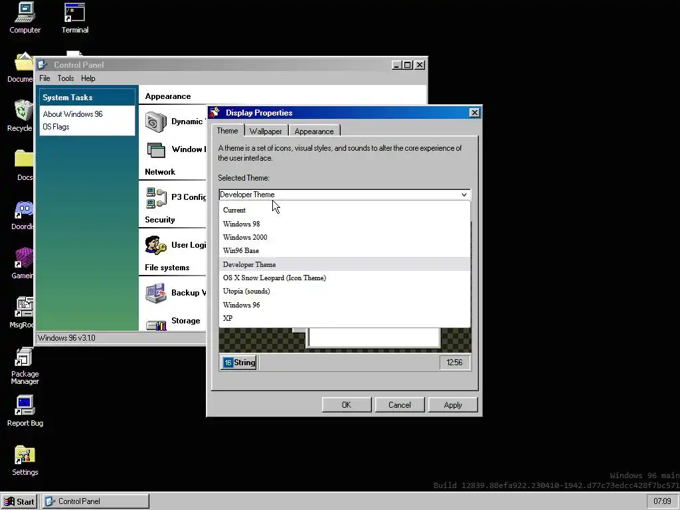This screenshot has height=510, width=680.
Task: Click the Control Panel title bar icon
Action: pos(42,64)
